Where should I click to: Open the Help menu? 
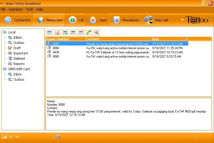coord(39,9)
